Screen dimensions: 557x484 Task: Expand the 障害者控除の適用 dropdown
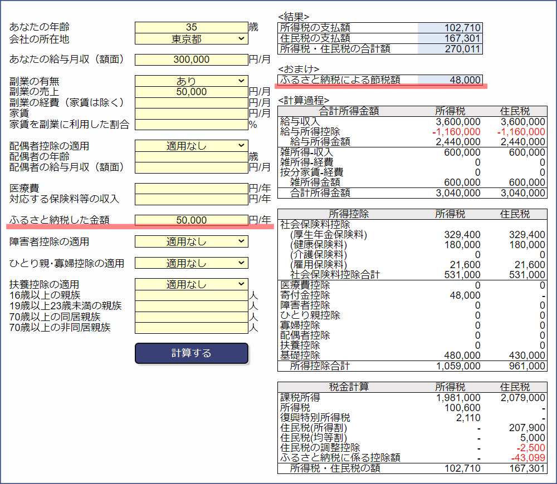pyautogui.click(x=192, y=241)
